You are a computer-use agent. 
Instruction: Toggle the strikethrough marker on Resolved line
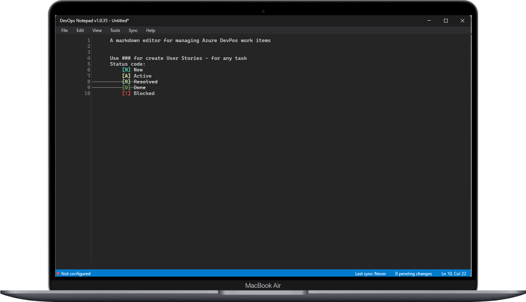click(107, 82)
